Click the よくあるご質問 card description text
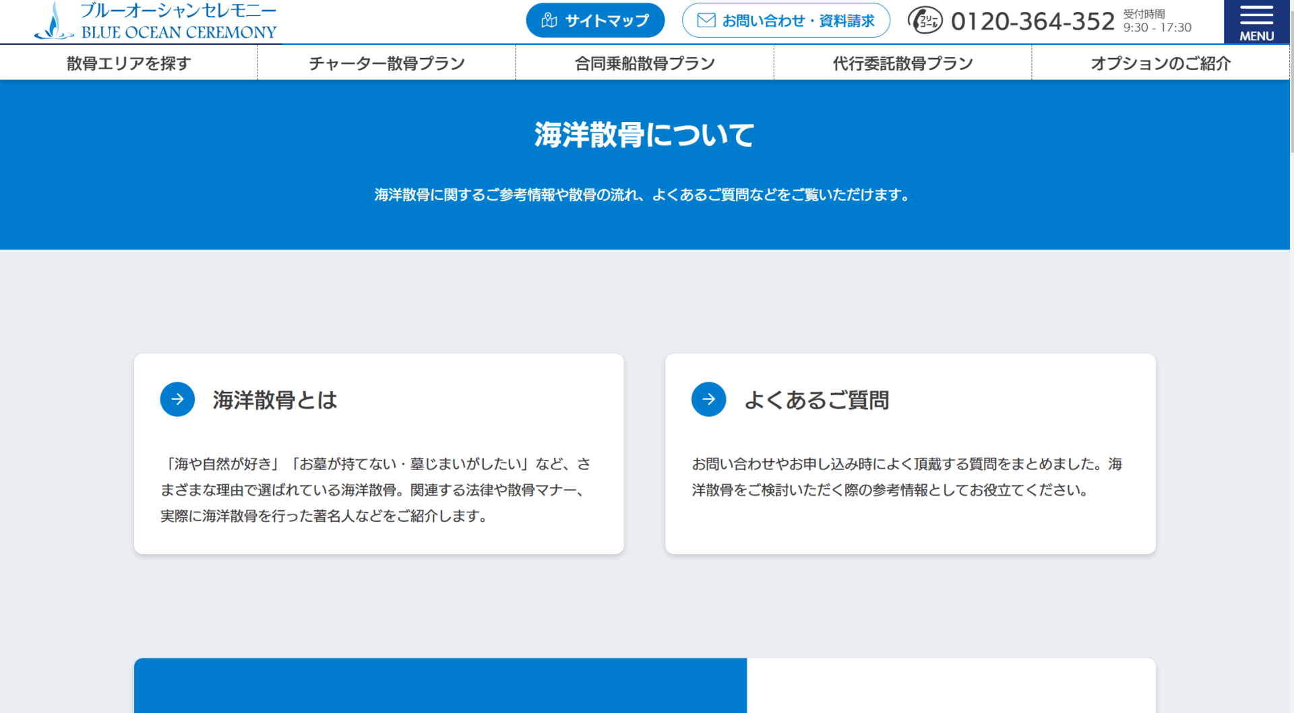This screenshot has width=1294, height=713. click(907, 477)
